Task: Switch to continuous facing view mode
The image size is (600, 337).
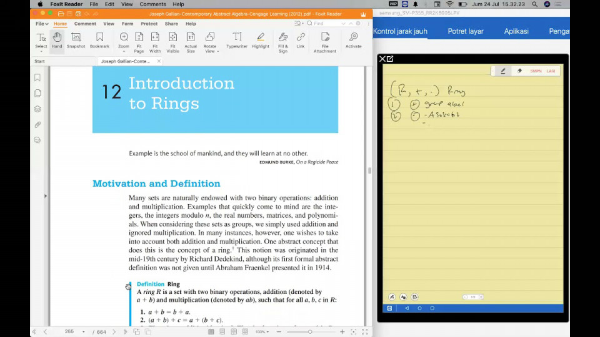Action: [245, 331]
